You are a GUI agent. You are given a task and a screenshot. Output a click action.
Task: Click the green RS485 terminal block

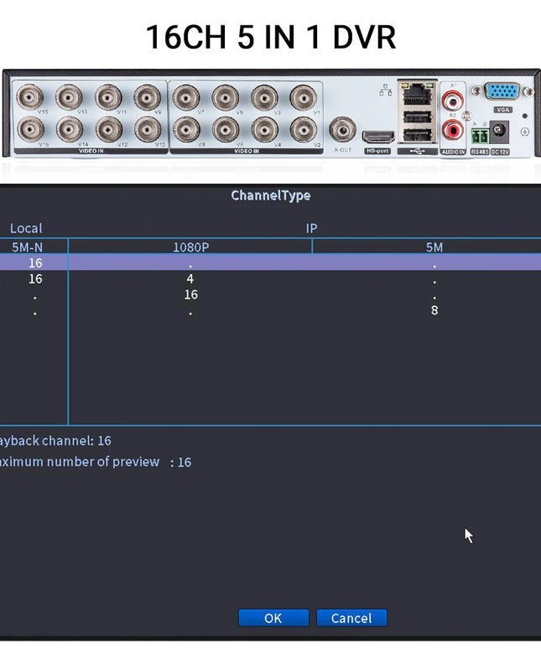coord(480,134)
